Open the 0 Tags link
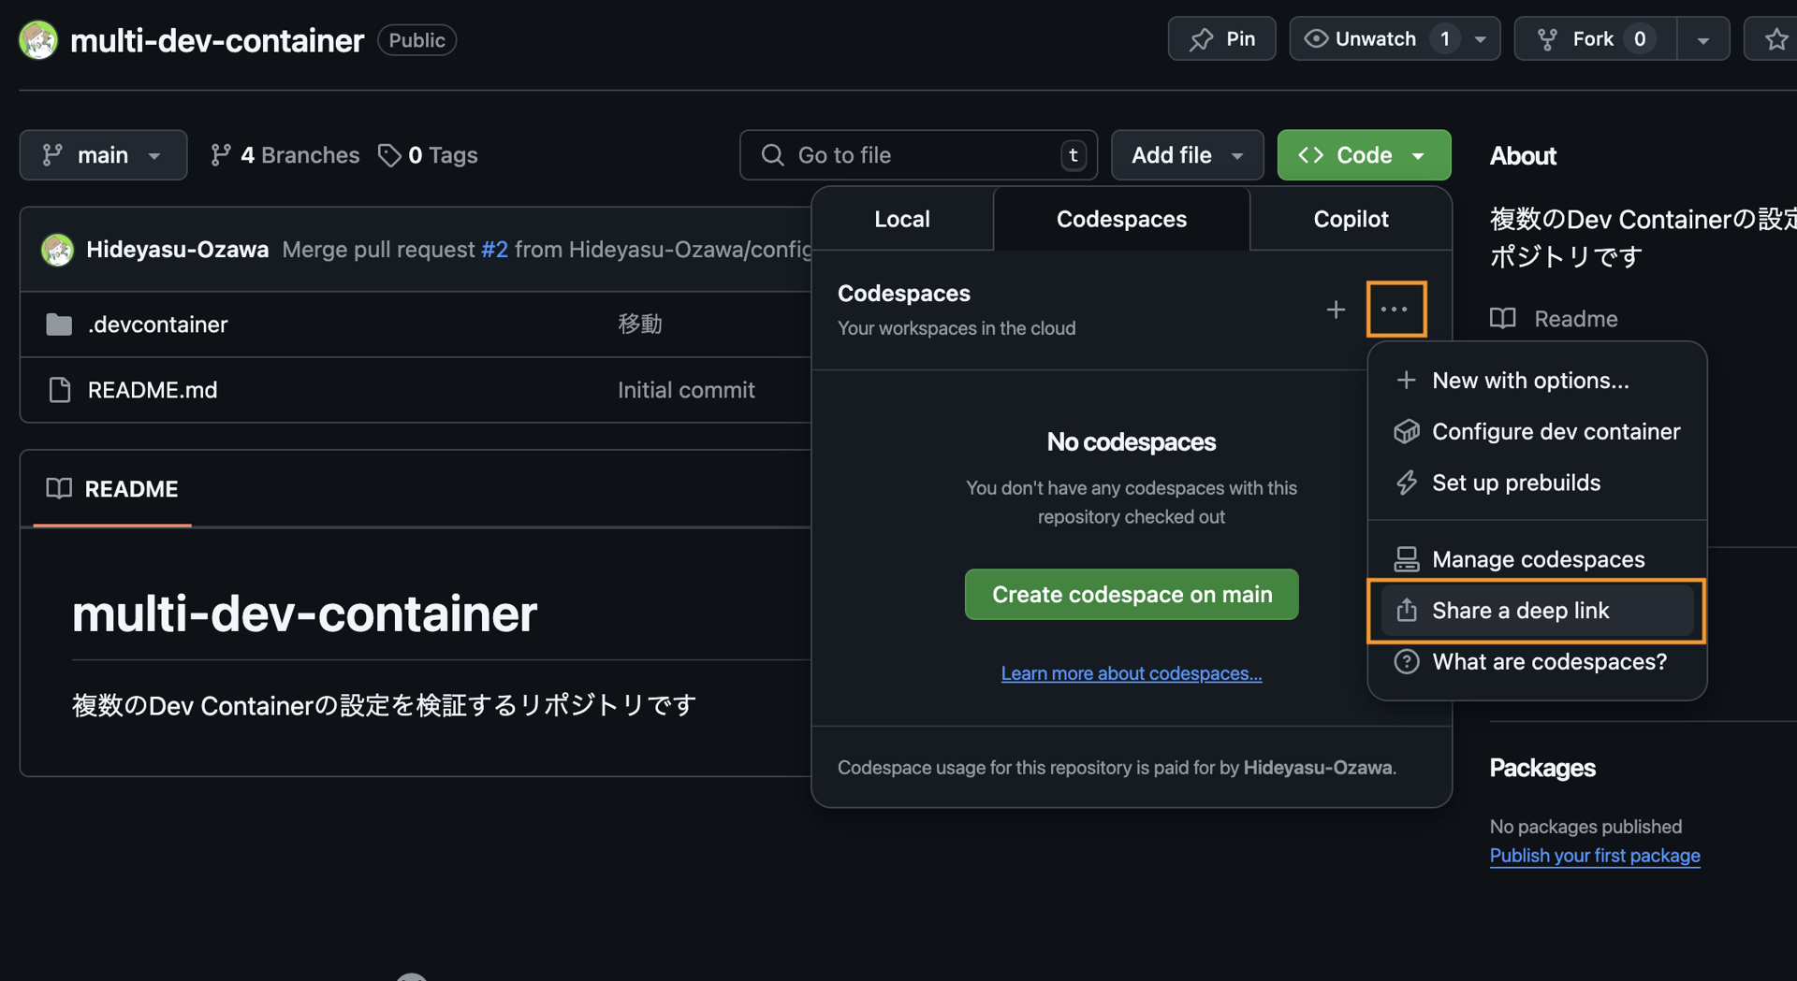Image resolution: width=1797 pixels, height=981 pixels. 429,155
